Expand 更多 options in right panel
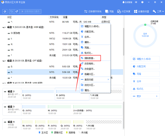The width and height of the screenshot is (165, 136). pyautogui.click(x=145, y=96)
